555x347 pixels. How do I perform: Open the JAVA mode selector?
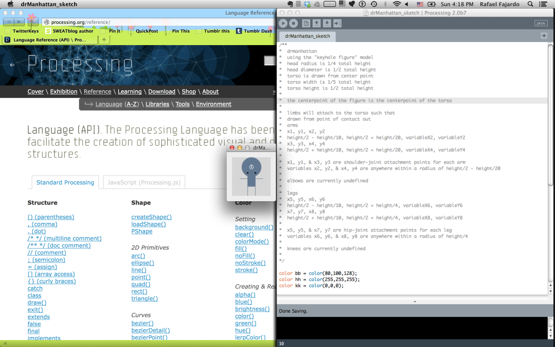coord(541,23)
